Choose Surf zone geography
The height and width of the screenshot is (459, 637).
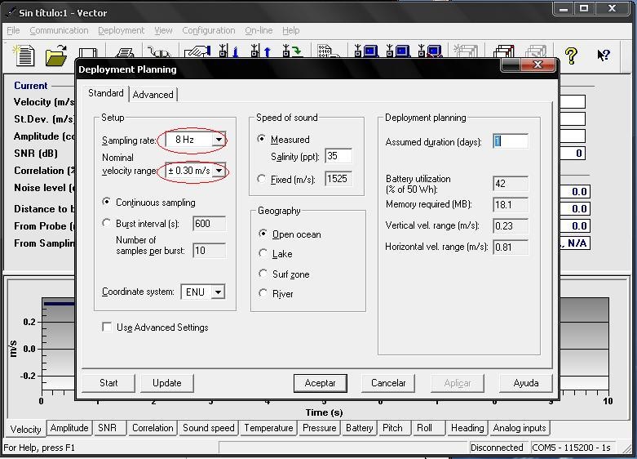click(263, 274)
